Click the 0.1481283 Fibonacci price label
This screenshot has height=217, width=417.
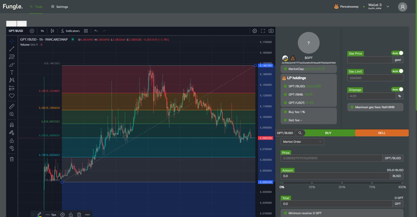pos(265,66)
